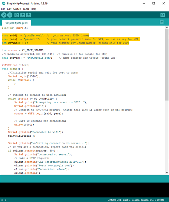The image size is (169, 202).
Task: Select the SimpleHttpRequest tab
Action: pos(16,23)
